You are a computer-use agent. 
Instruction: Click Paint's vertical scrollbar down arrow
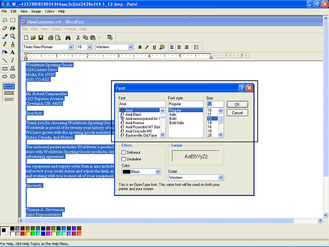click(x=325, y=215)
